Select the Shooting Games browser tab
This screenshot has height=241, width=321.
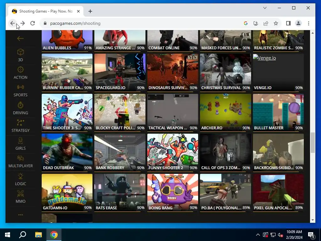pyautogui.click(x=46, y=11)
